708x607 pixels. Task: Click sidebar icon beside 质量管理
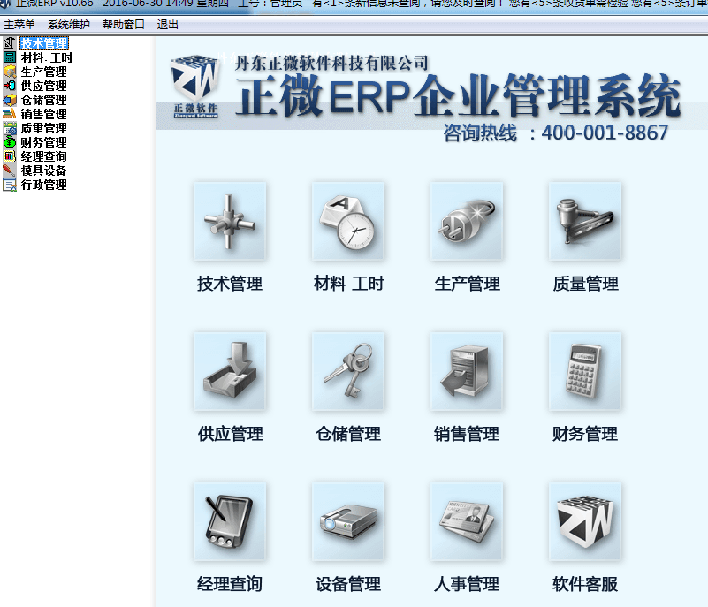(10, 128)
